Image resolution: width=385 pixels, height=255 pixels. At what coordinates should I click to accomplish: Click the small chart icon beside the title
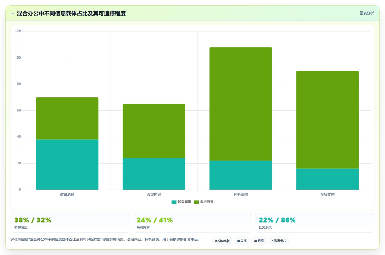(x=13, y=14)
